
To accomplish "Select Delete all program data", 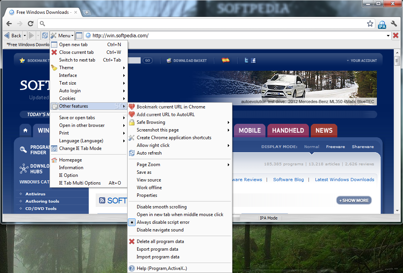I will click(180, 241).
